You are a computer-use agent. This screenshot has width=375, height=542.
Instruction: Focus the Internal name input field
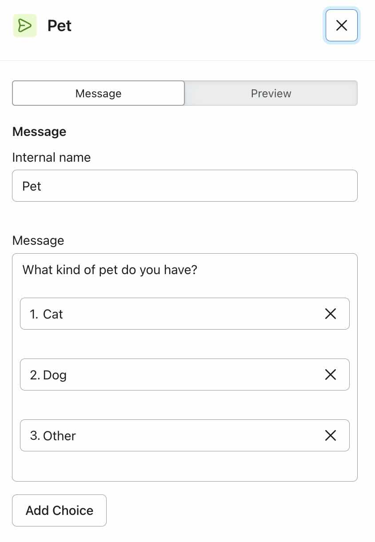point(184,186)
